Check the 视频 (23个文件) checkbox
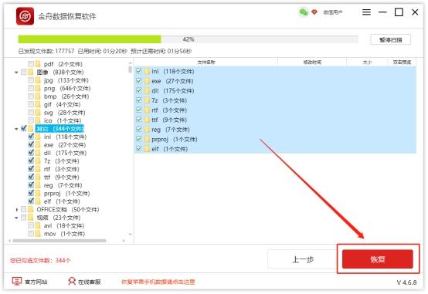Viewport: 428px width, 294px height. pos(24,218)
